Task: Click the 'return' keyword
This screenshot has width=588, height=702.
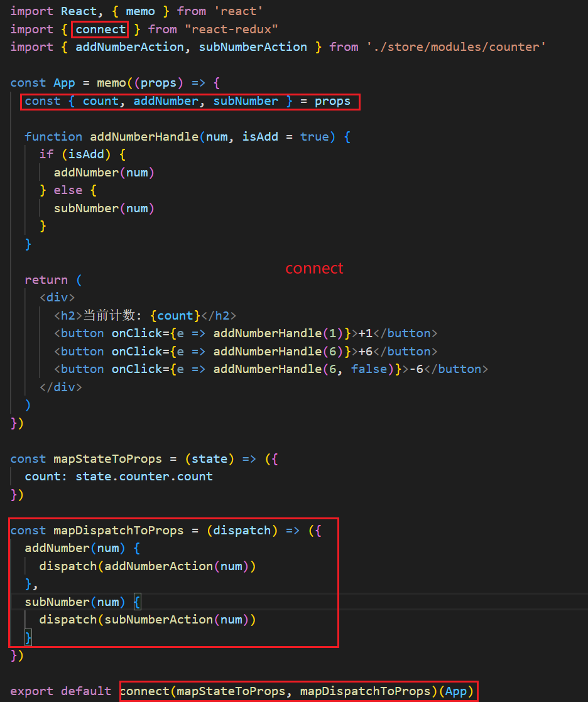Action: 46,280
